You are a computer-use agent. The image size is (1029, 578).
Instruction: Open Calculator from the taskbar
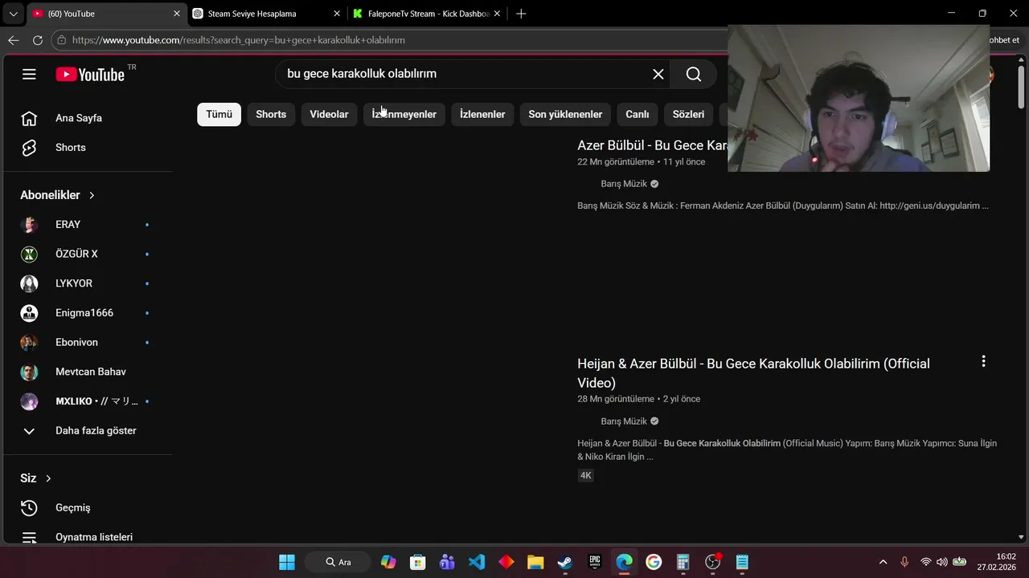[683, 562]
